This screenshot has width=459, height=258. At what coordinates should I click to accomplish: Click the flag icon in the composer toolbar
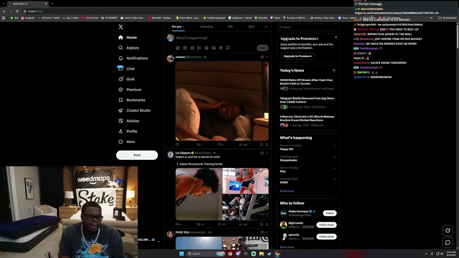point(228,48)
